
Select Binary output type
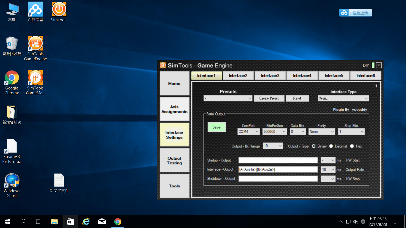tap(314, 146)
